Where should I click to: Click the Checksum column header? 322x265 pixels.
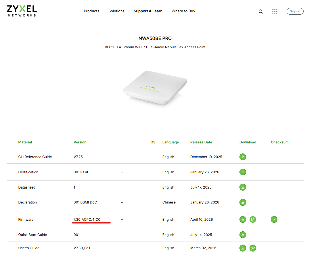point(279,142)
